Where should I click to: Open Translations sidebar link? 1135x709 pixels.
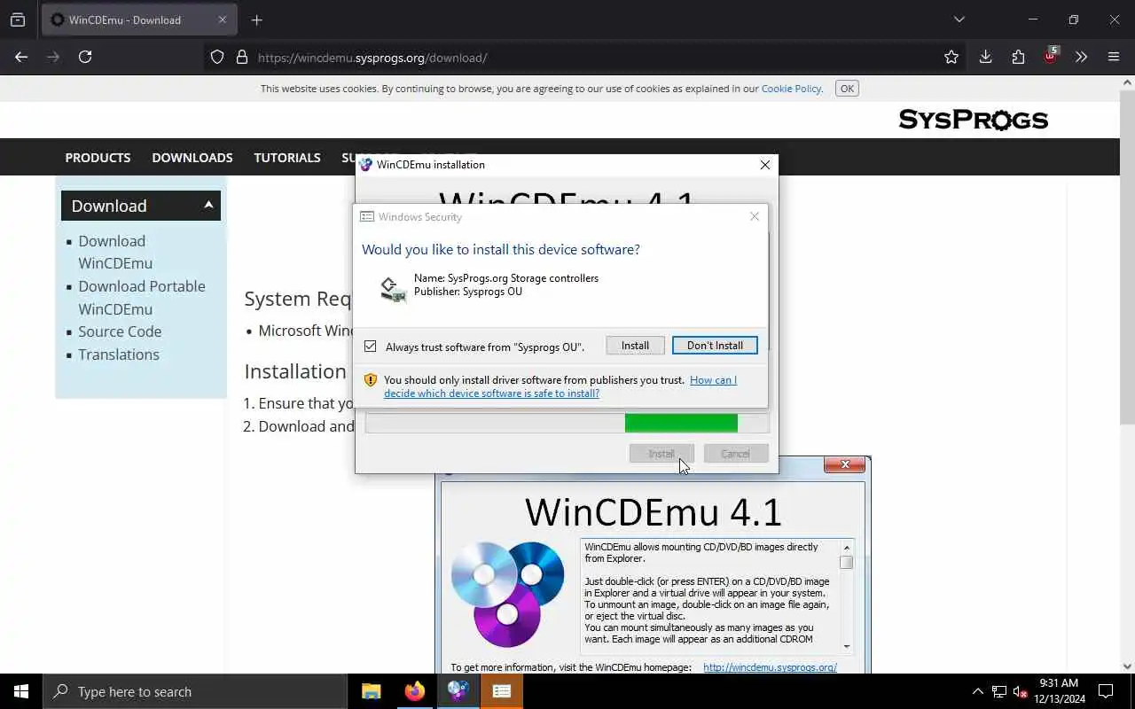pos(119,354)
